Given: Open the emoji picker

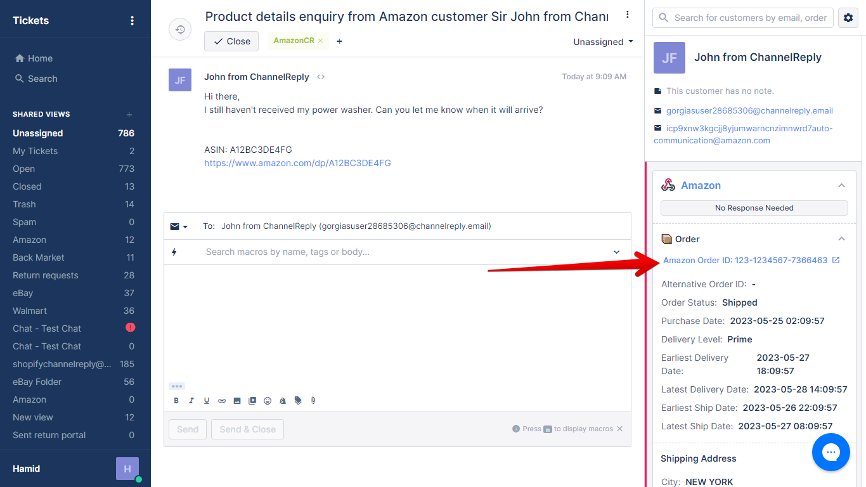Looking at the screenshot, I should click(x=268, y=401).
